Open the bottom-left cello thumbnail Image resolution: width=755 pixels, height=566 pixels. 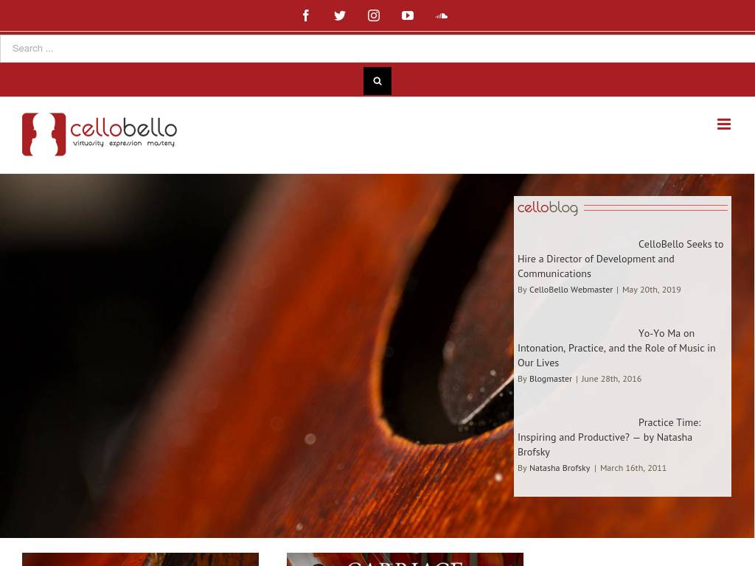pos(140,559)
